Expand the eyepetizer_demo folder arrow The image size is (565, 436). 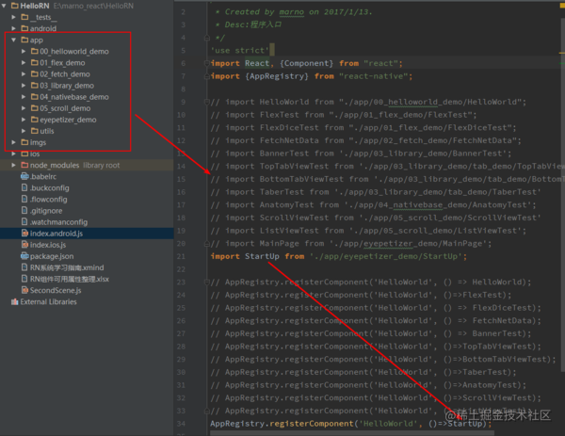coord(24,120)
